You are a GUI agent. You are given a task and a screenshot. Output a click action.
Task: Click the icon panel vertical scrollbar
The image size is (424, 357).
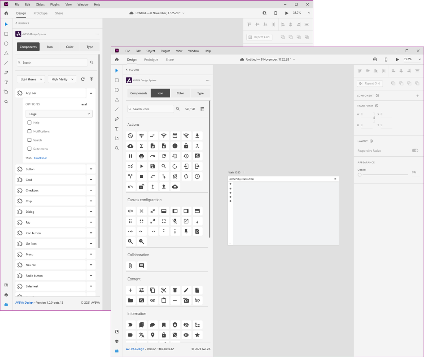click(x=209, y=169)
